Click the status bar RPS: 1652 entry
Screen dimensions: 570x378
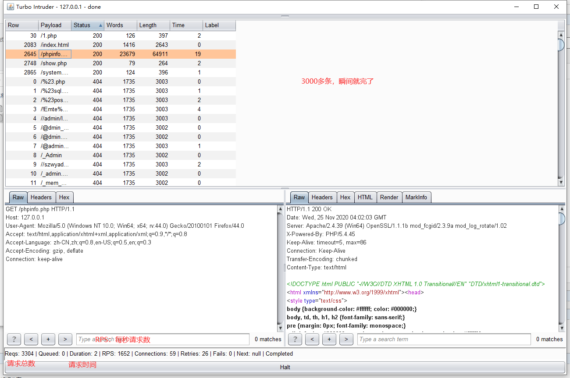[x=115, y=353]
